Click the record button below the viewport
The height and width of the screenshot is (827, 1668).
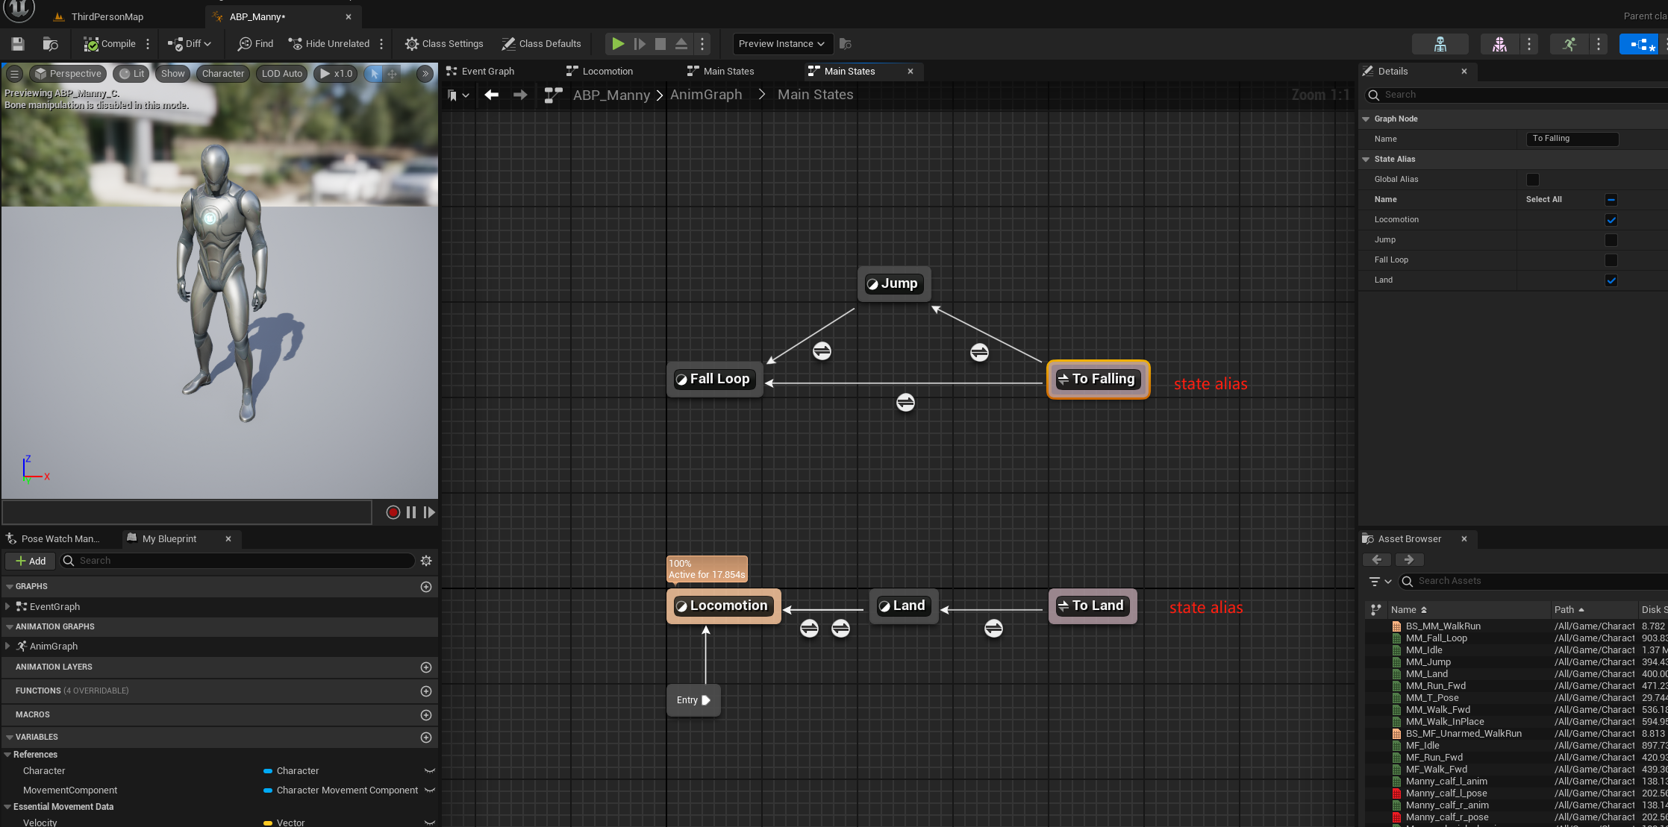click(x=393, y=512)
